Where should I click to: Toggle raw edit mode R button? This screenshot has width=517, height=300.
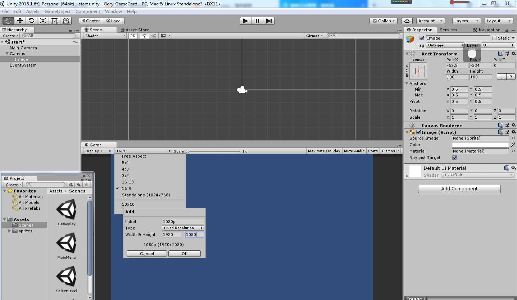pos(511,77)
